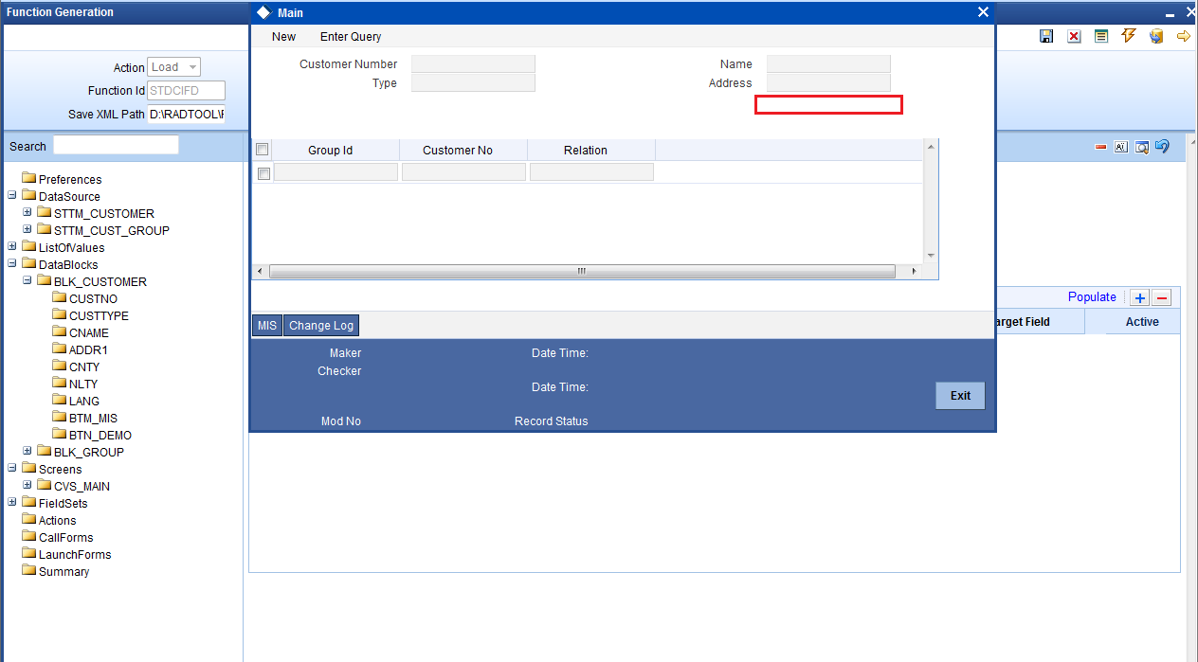Expand the ListOfValues node
This screenshot has width=1198, height=662.
pyautogui.click(x=12, y=247)
